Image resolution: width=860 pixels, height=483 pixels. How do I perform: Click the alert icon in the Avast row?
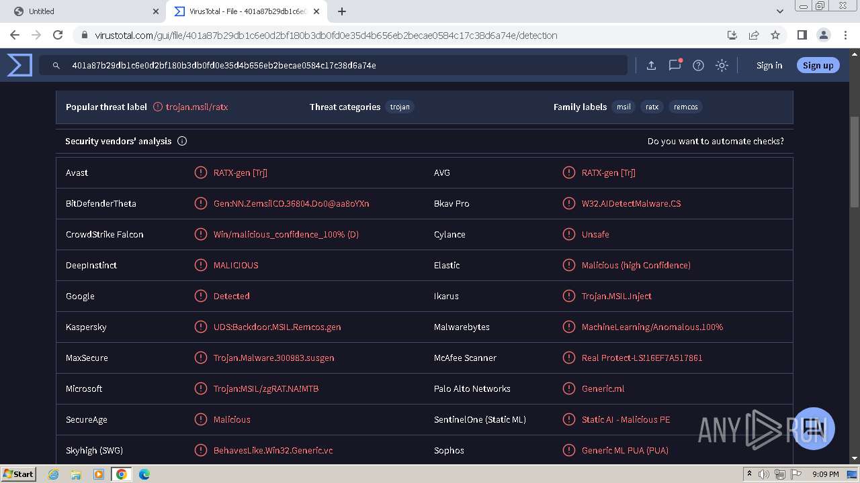point(200,172)
